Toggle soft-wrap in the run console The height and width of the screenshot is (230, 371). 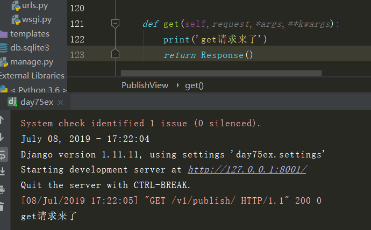pos(2,155)
